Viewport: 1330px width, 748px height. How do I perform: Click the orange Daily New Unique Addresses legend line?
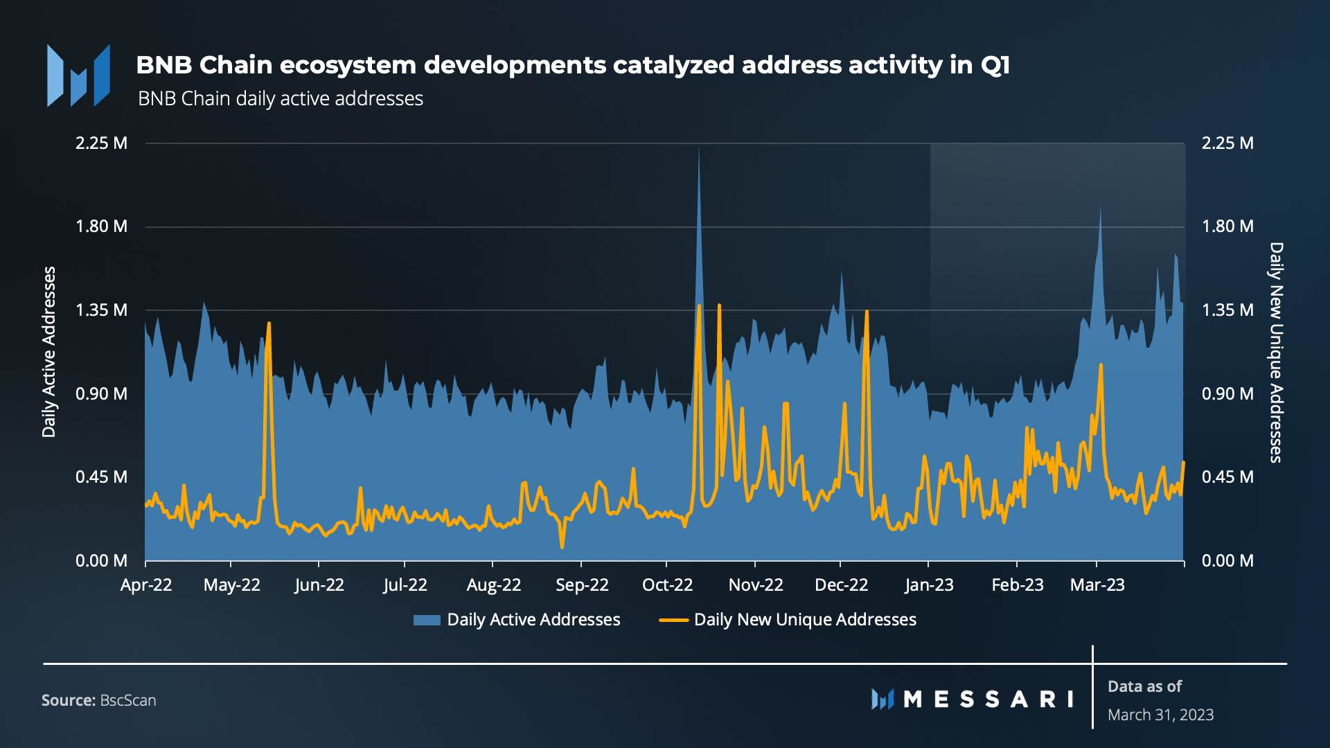pos(673,620)
